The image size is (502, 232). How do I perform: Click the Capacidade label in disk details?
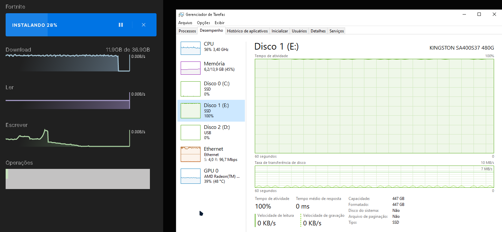[x=359, y=199]
